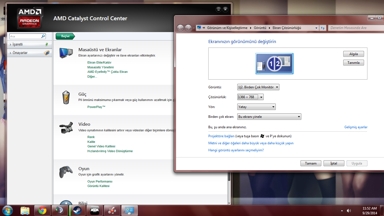This screenshot has width=384, height=216.
Task: Open Hangi görüntü ayarlarını seçmeliyim link
Action: click(x=236, y=150)
